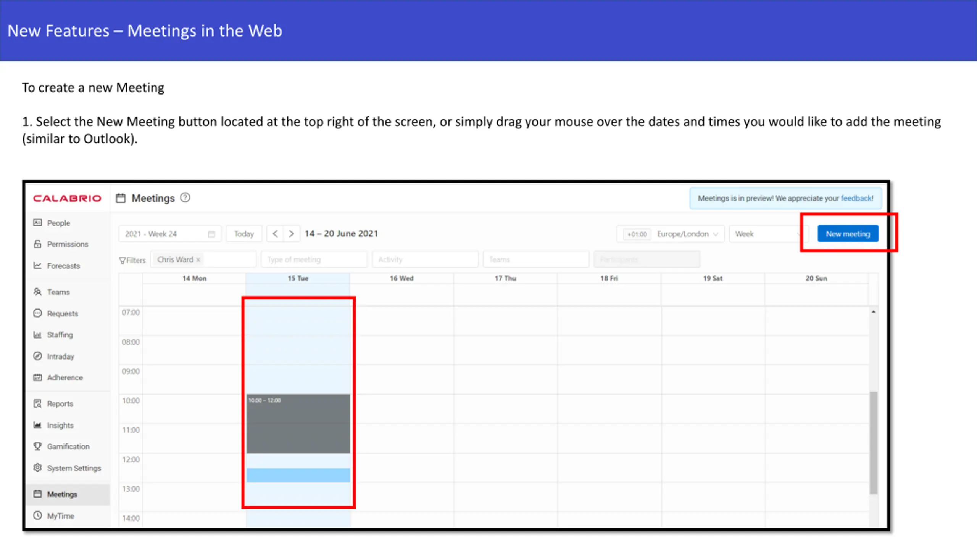Open Permissions lock icon in sidebar
This screenshot has height=549, width=977.
click(x=37, y=244)
